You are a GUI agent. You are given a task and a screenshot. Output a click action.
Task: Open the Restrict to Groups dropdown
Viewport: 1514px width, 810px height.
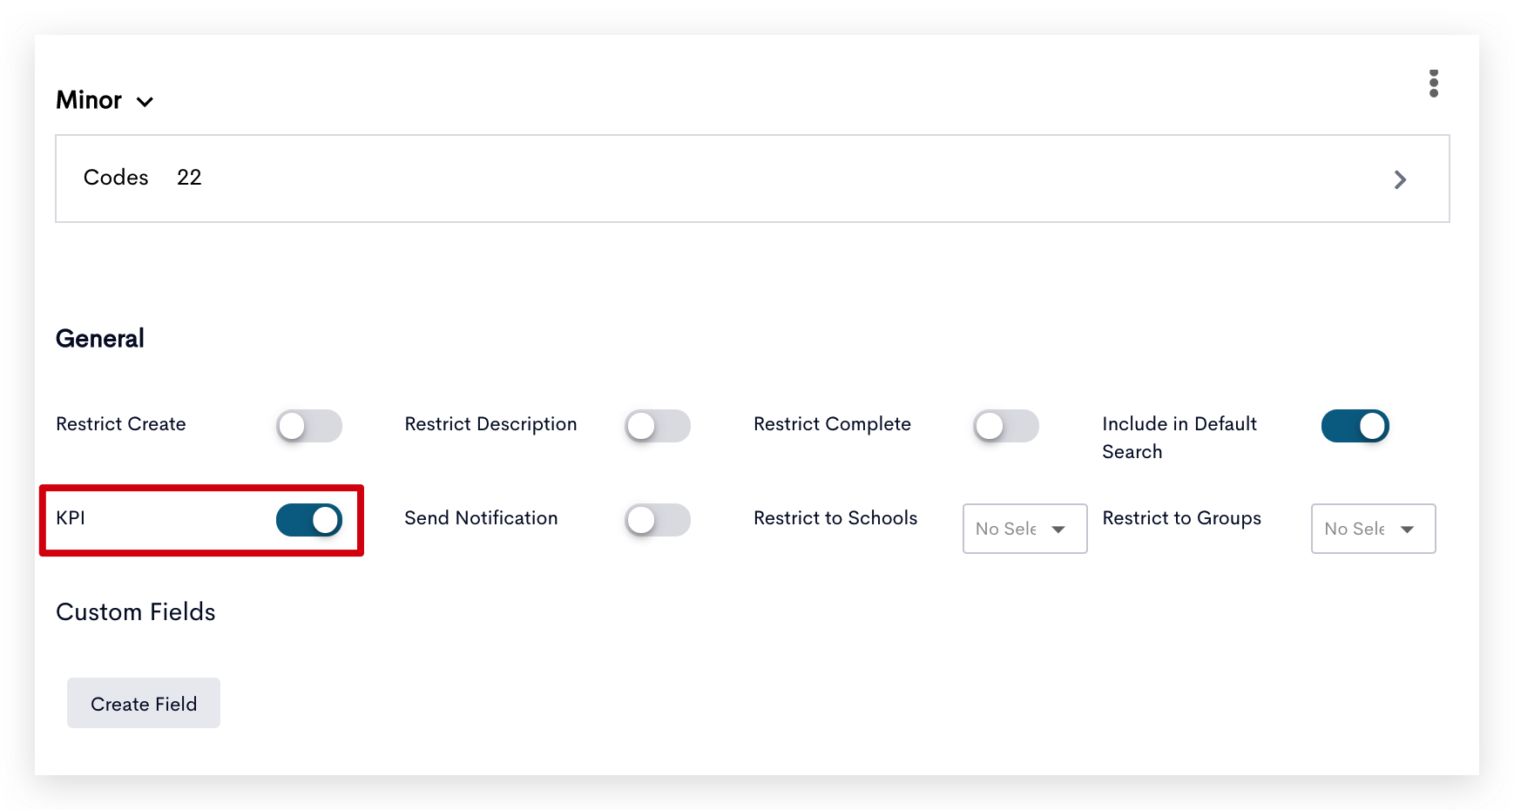(1373, 529)
